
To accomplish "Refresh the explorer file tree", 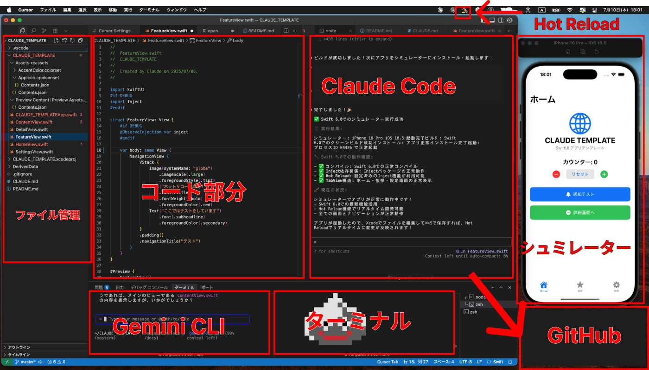I will (72, 41).
